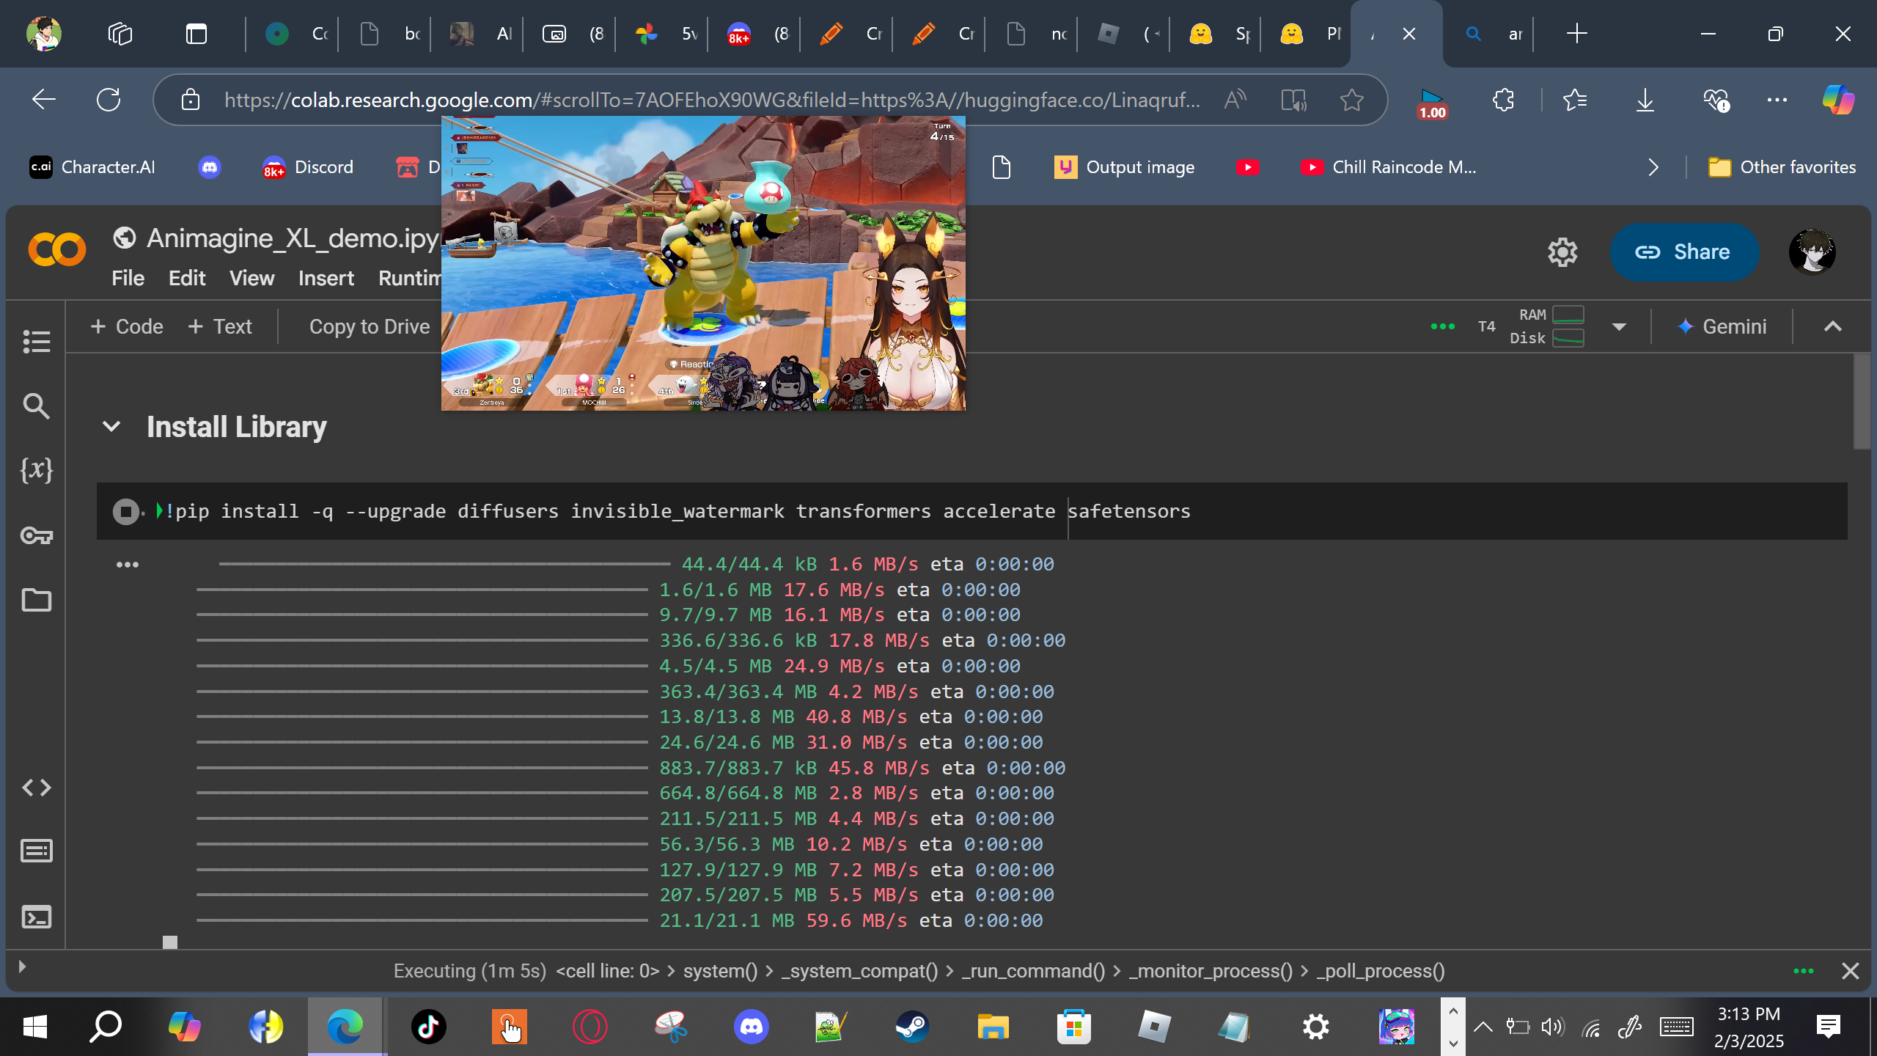
Task: Close the execution status bar
Action: click(1850, 971)
